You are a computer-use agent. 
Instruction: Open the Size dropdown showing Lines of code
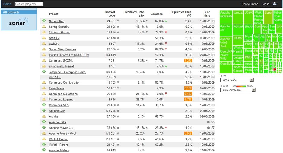pos(237,80)
